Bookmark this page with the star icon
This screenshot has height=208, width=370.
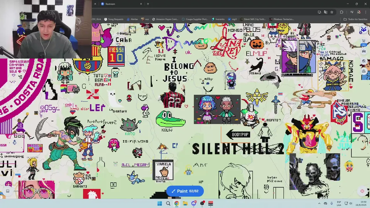click(332, 12)
